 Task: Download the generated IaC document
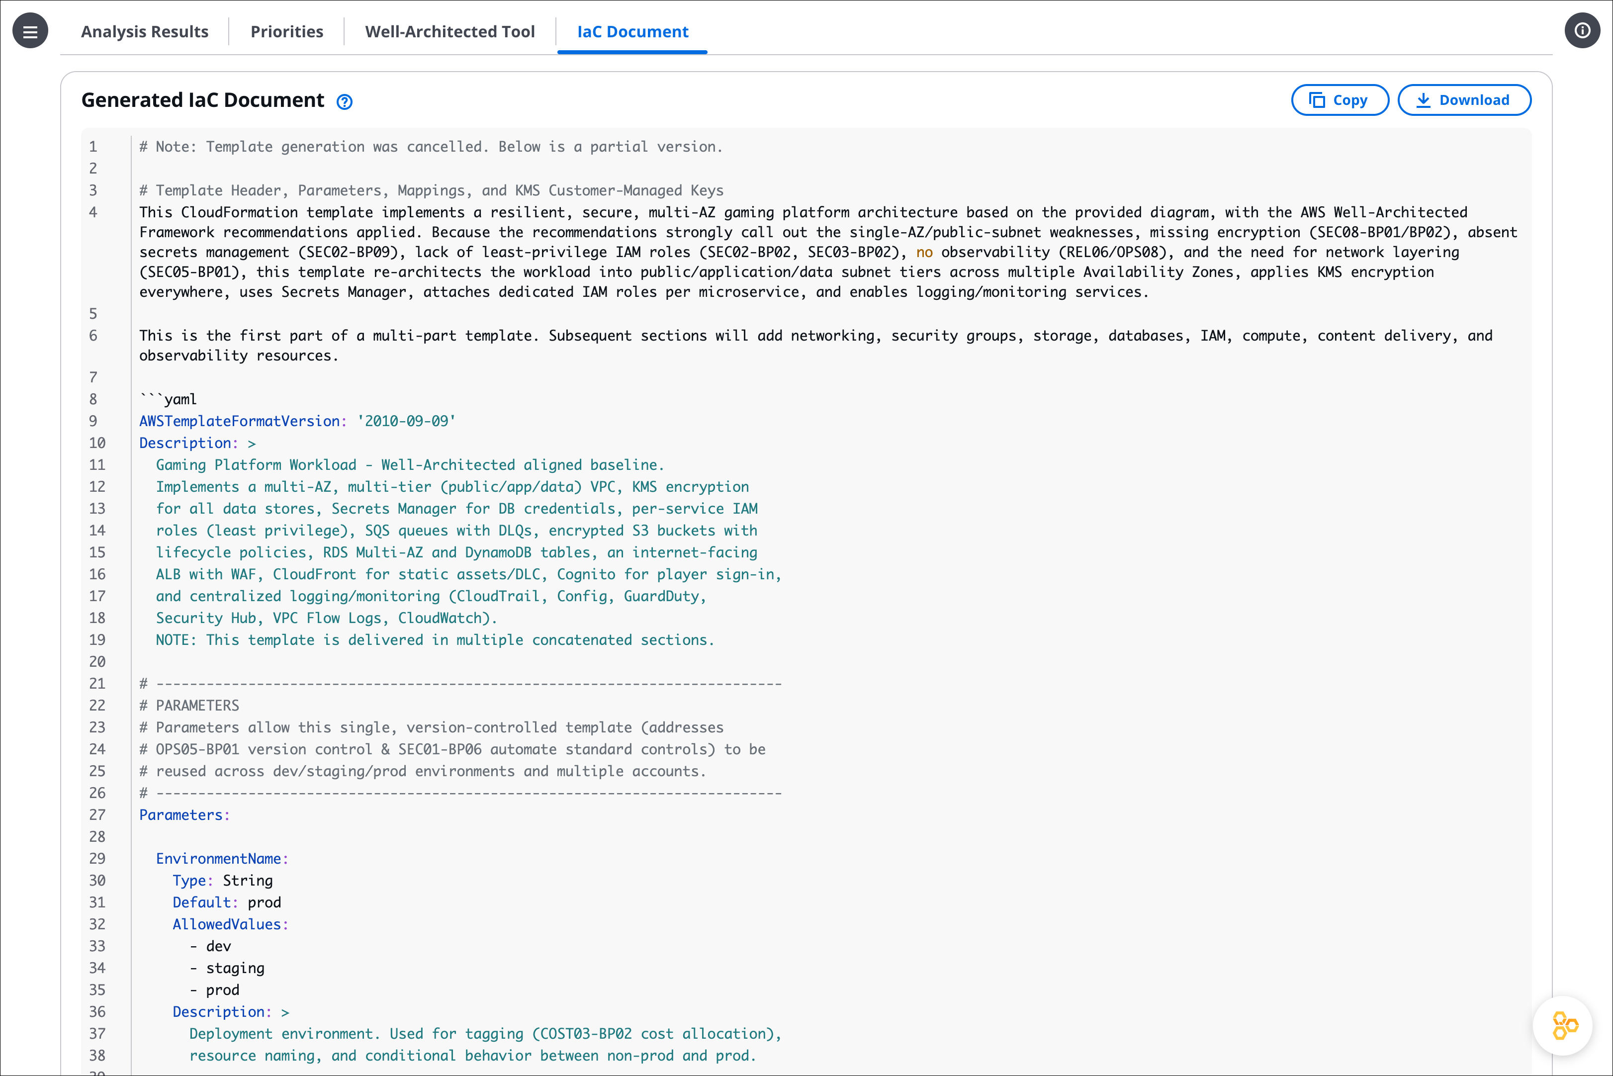(x=1464, y=100)
